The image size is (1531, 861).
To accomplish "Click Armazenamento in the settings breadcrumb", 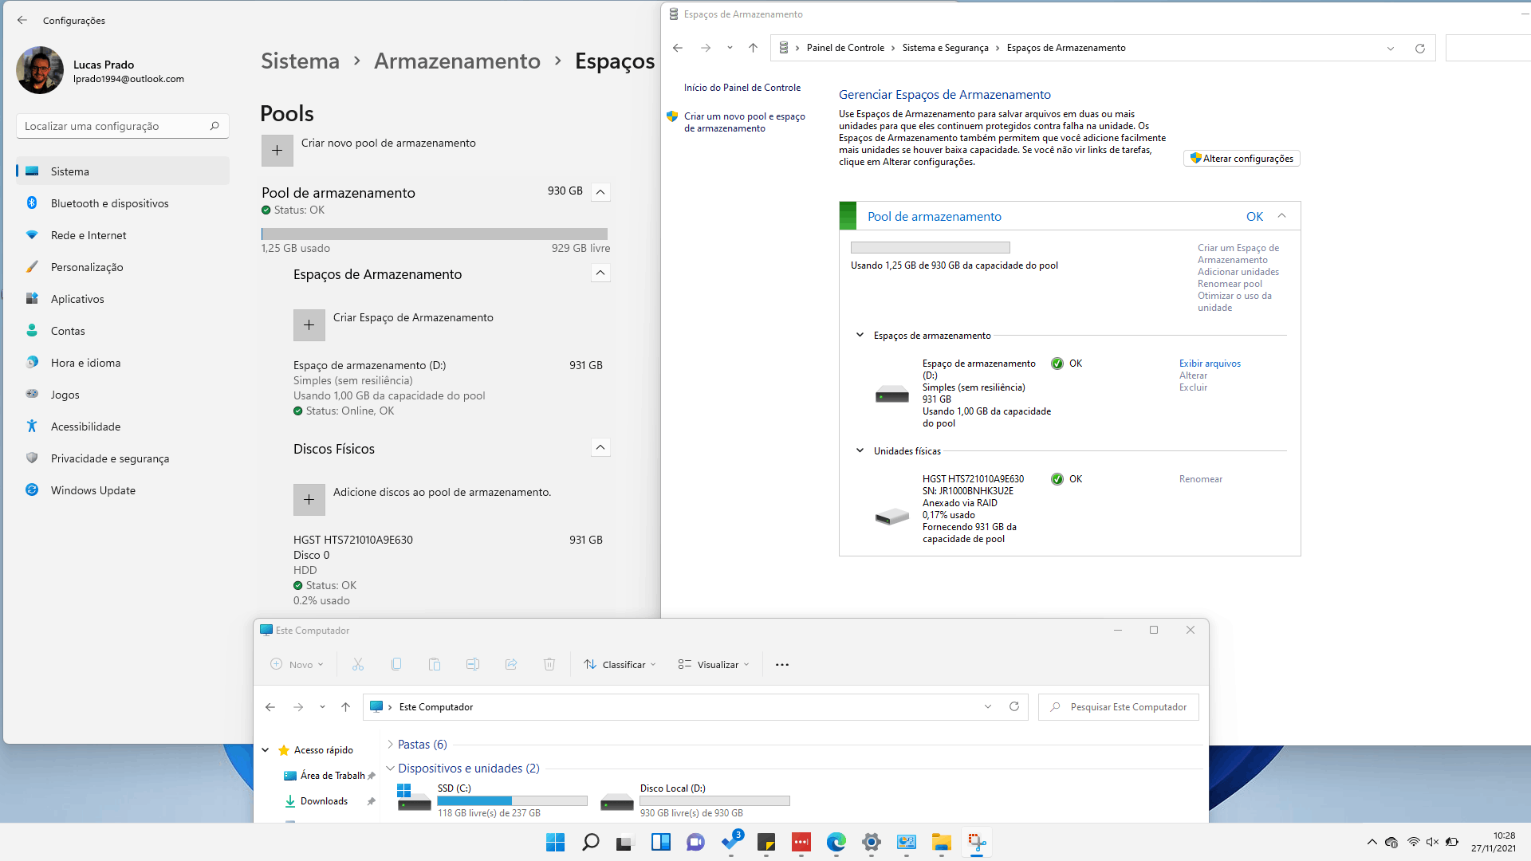I will [457, 61].
